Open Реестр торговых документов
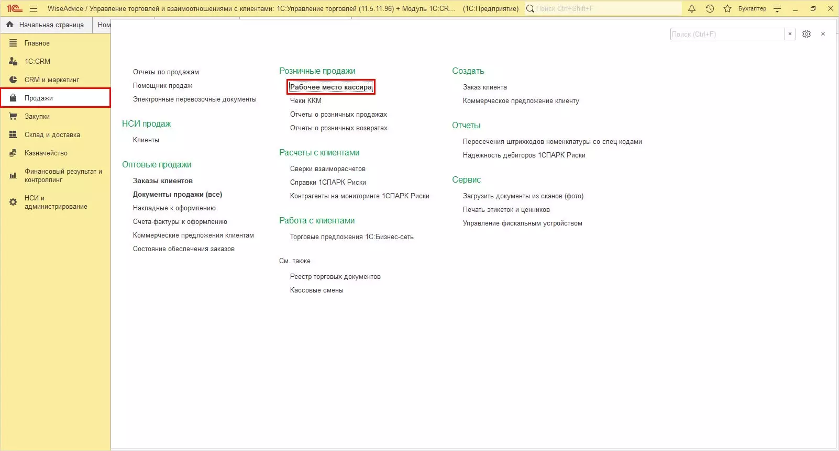This screenshot has width=839, height=451. click(335, 277)
